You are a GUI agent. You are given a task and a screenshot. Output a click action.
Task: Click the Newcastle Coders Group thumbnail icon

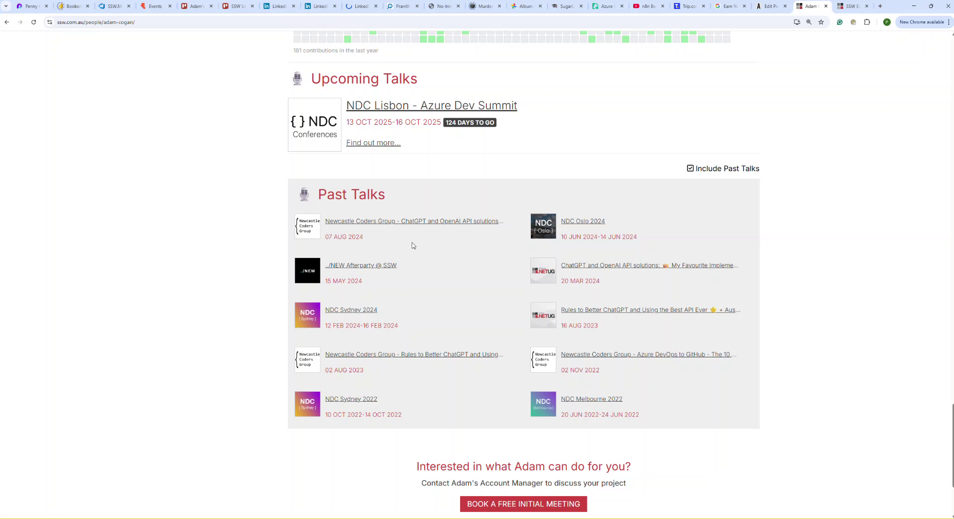pyautogui.click(x=306, y=226)
